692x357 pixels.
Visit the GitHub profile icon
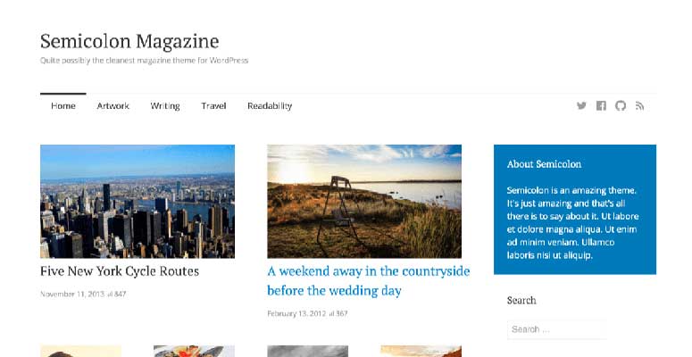pos(621,105)
